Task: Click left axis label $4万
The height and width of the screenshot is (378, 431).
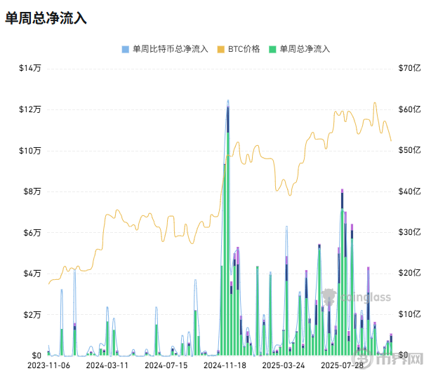Action: pyautogui.click(x=32, y=274)
